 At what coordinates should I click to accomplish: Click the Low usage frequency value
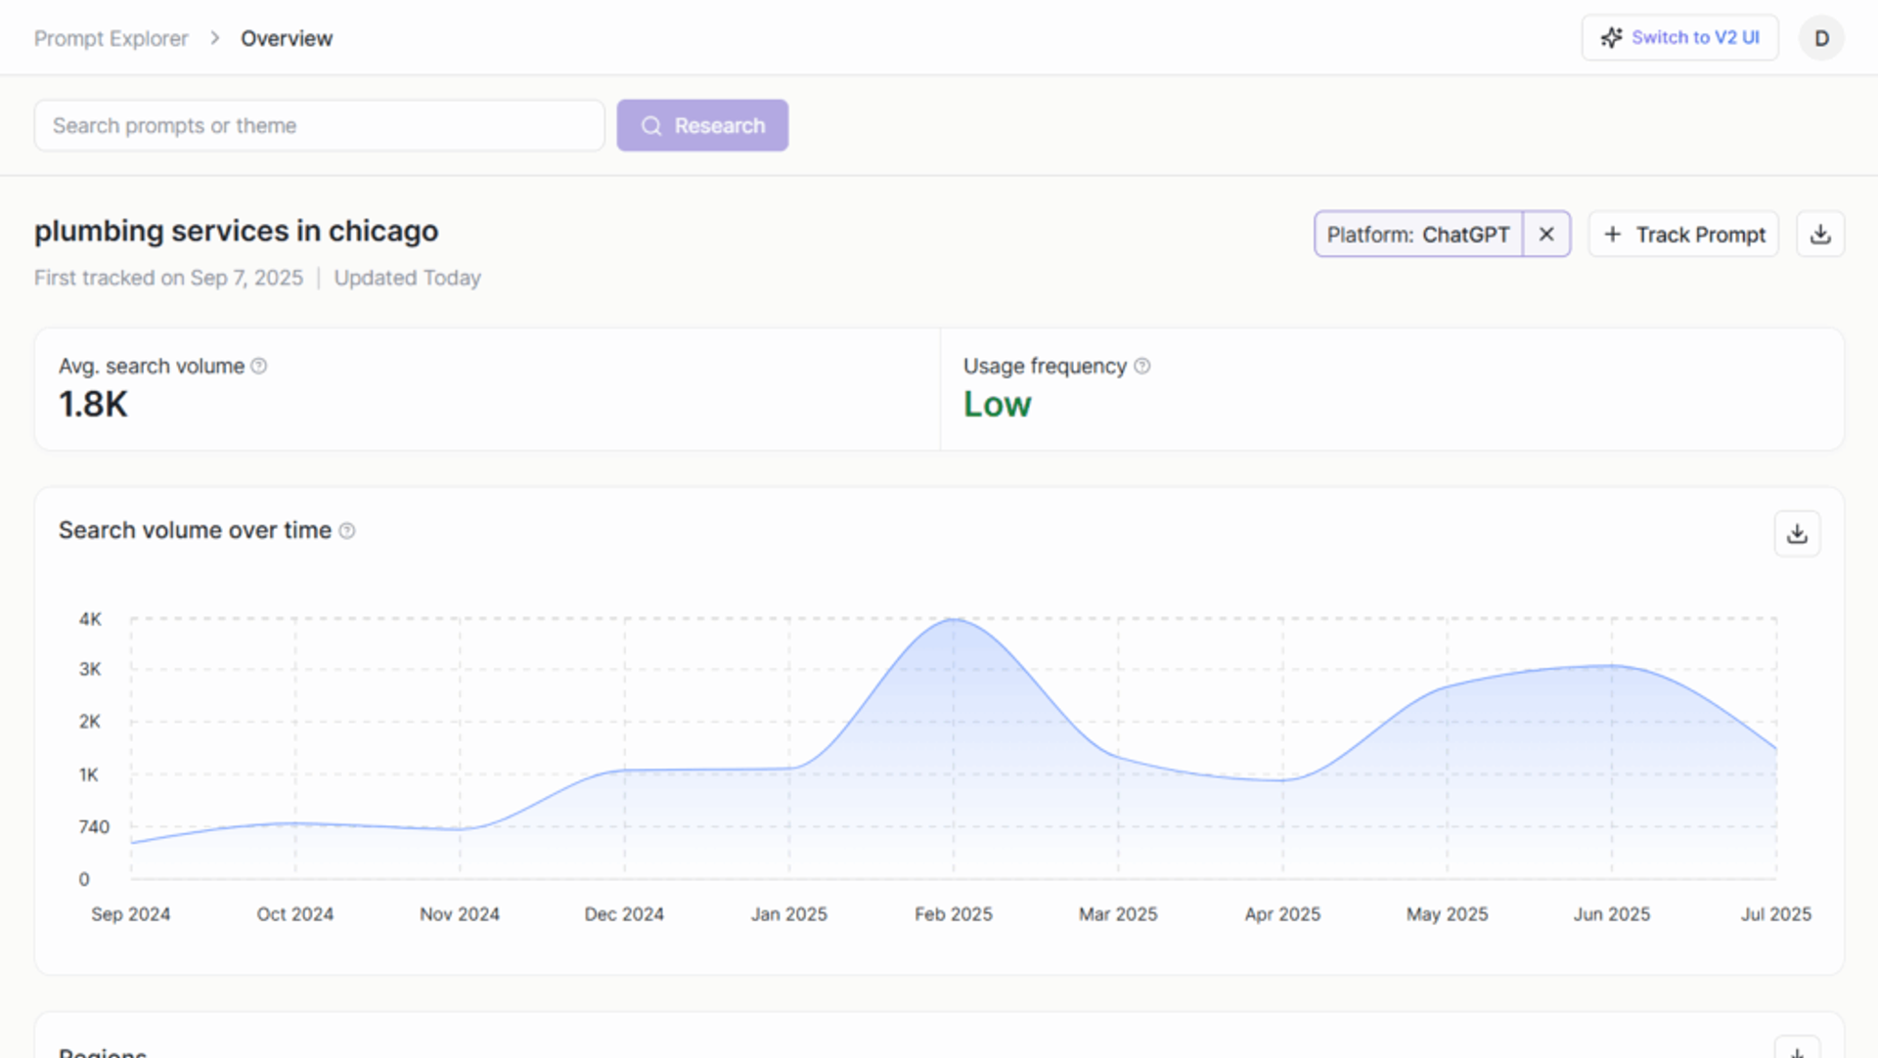[997, 404]
